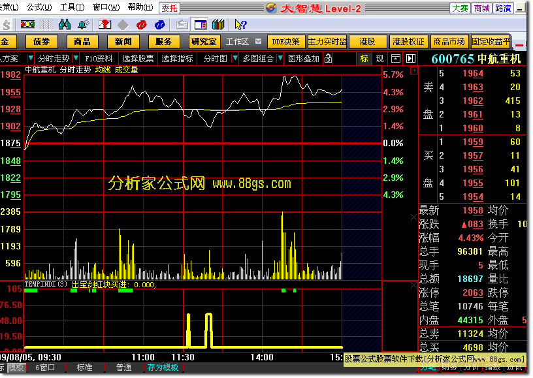
Task: Open the 商品市场 tab
Action: tap(449, 42)
